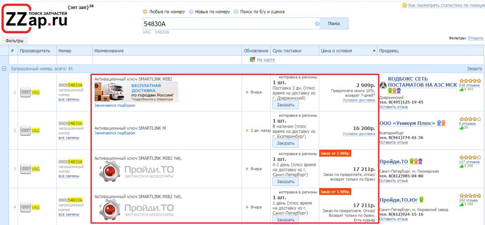The width and height of the screenshot is (485, 225).
Task: Open the ZZap.ru logo homepage
Action: (x=35, y=19)
